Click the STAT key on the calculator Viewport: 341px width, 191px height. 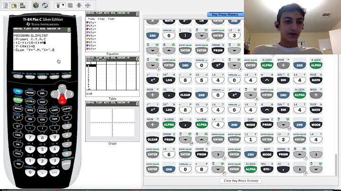coord(42,102)
